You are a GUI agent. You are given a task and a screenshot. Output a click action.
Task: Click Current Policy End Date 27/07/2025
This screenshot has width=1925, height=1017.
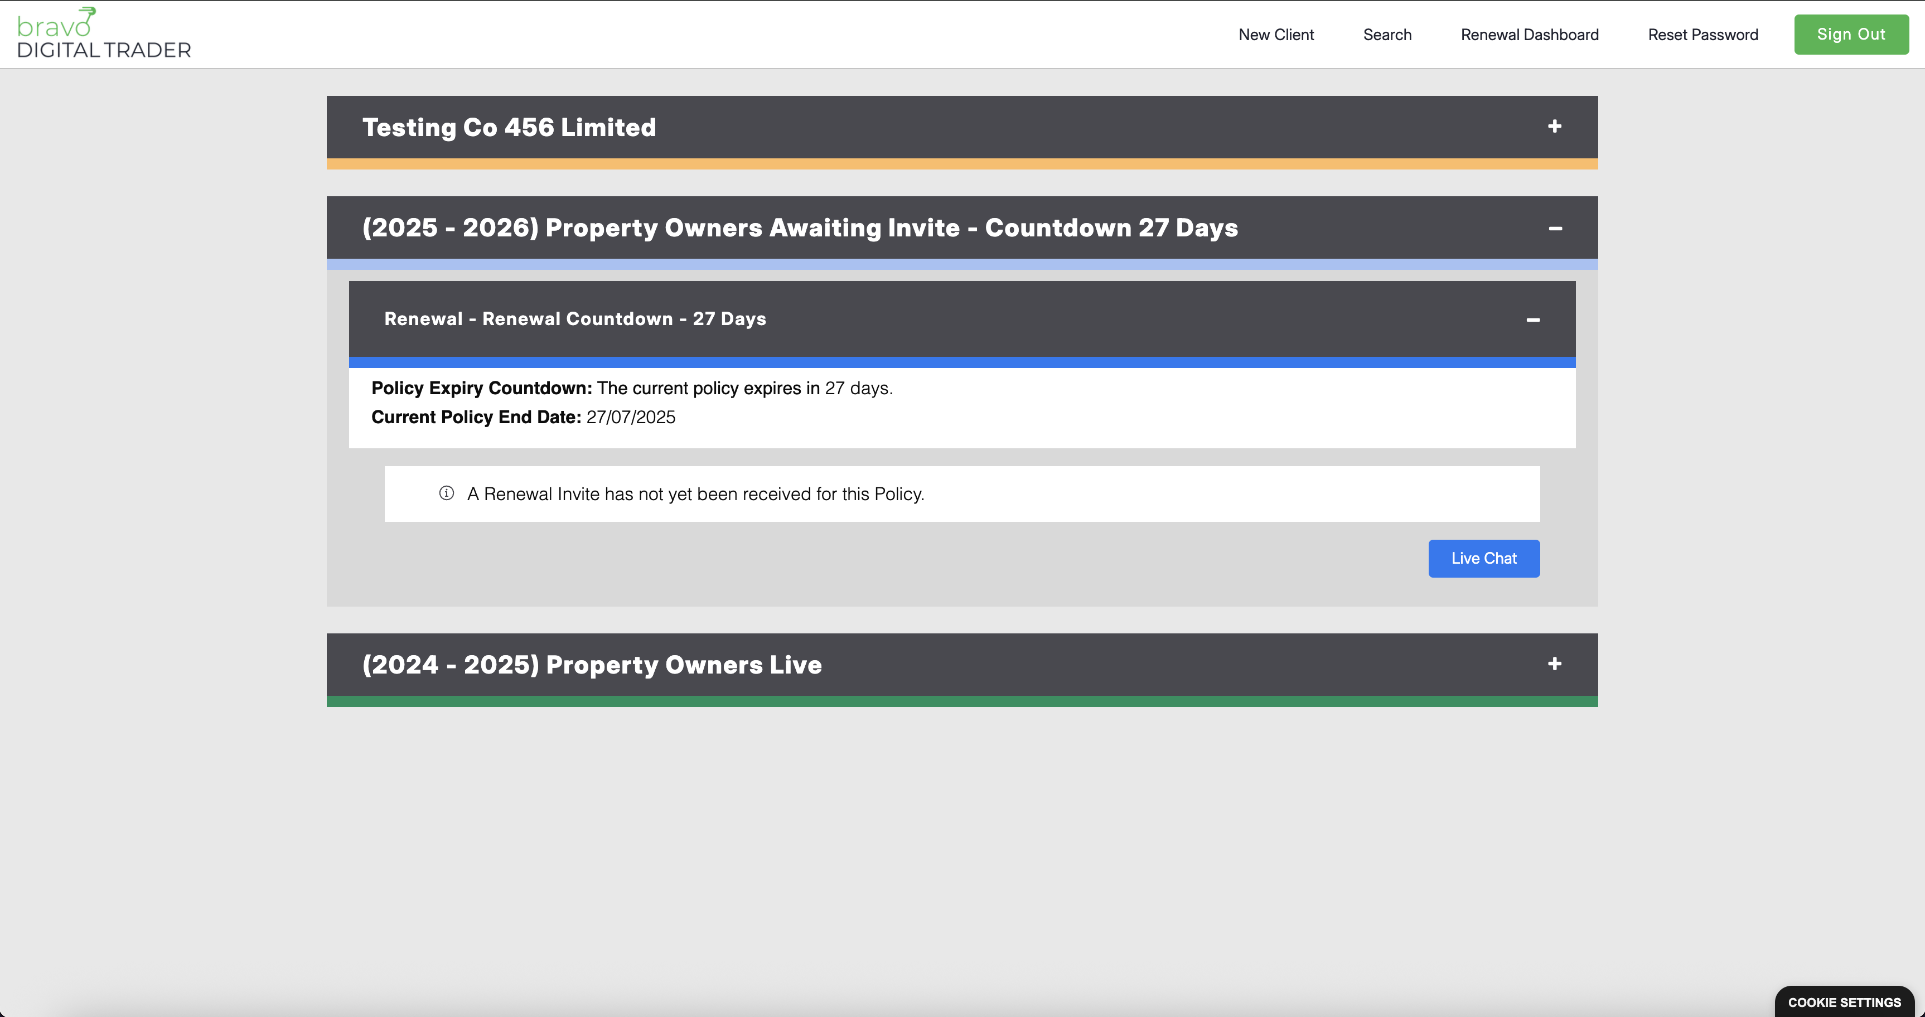pos(523,418)
